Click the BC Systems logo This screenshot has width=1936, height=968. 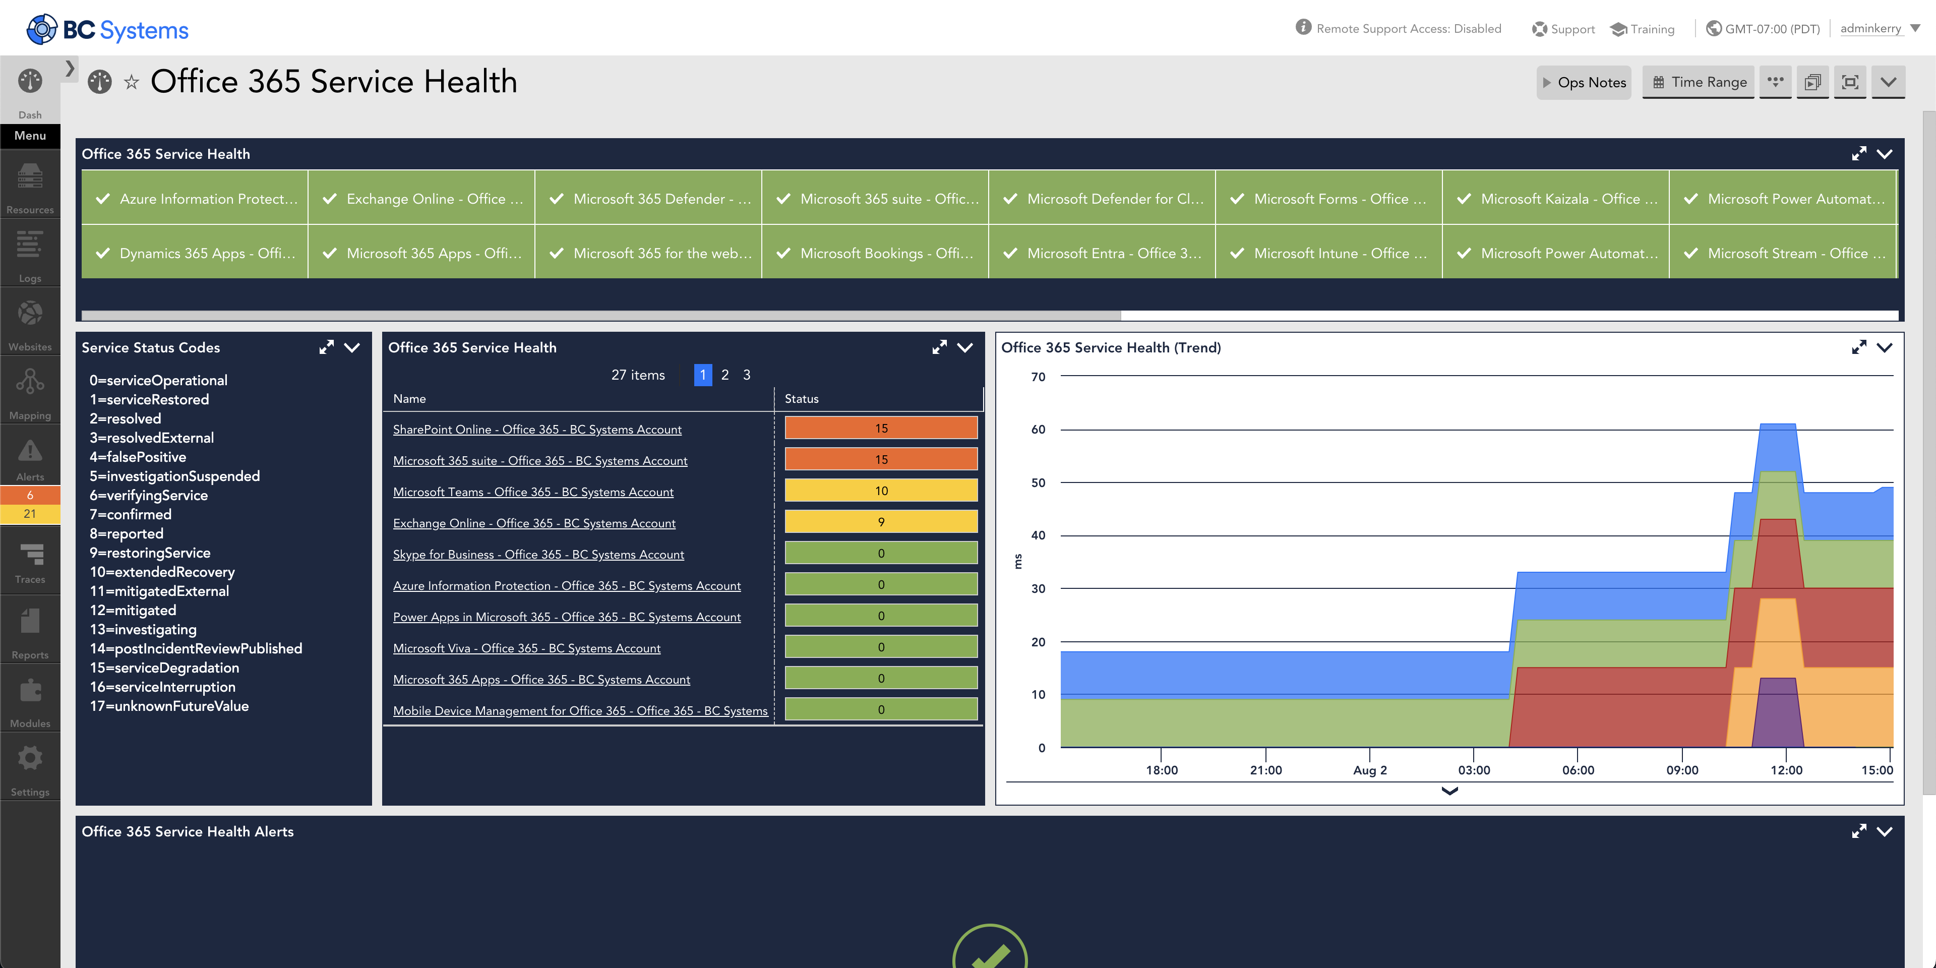click(107, 29)
